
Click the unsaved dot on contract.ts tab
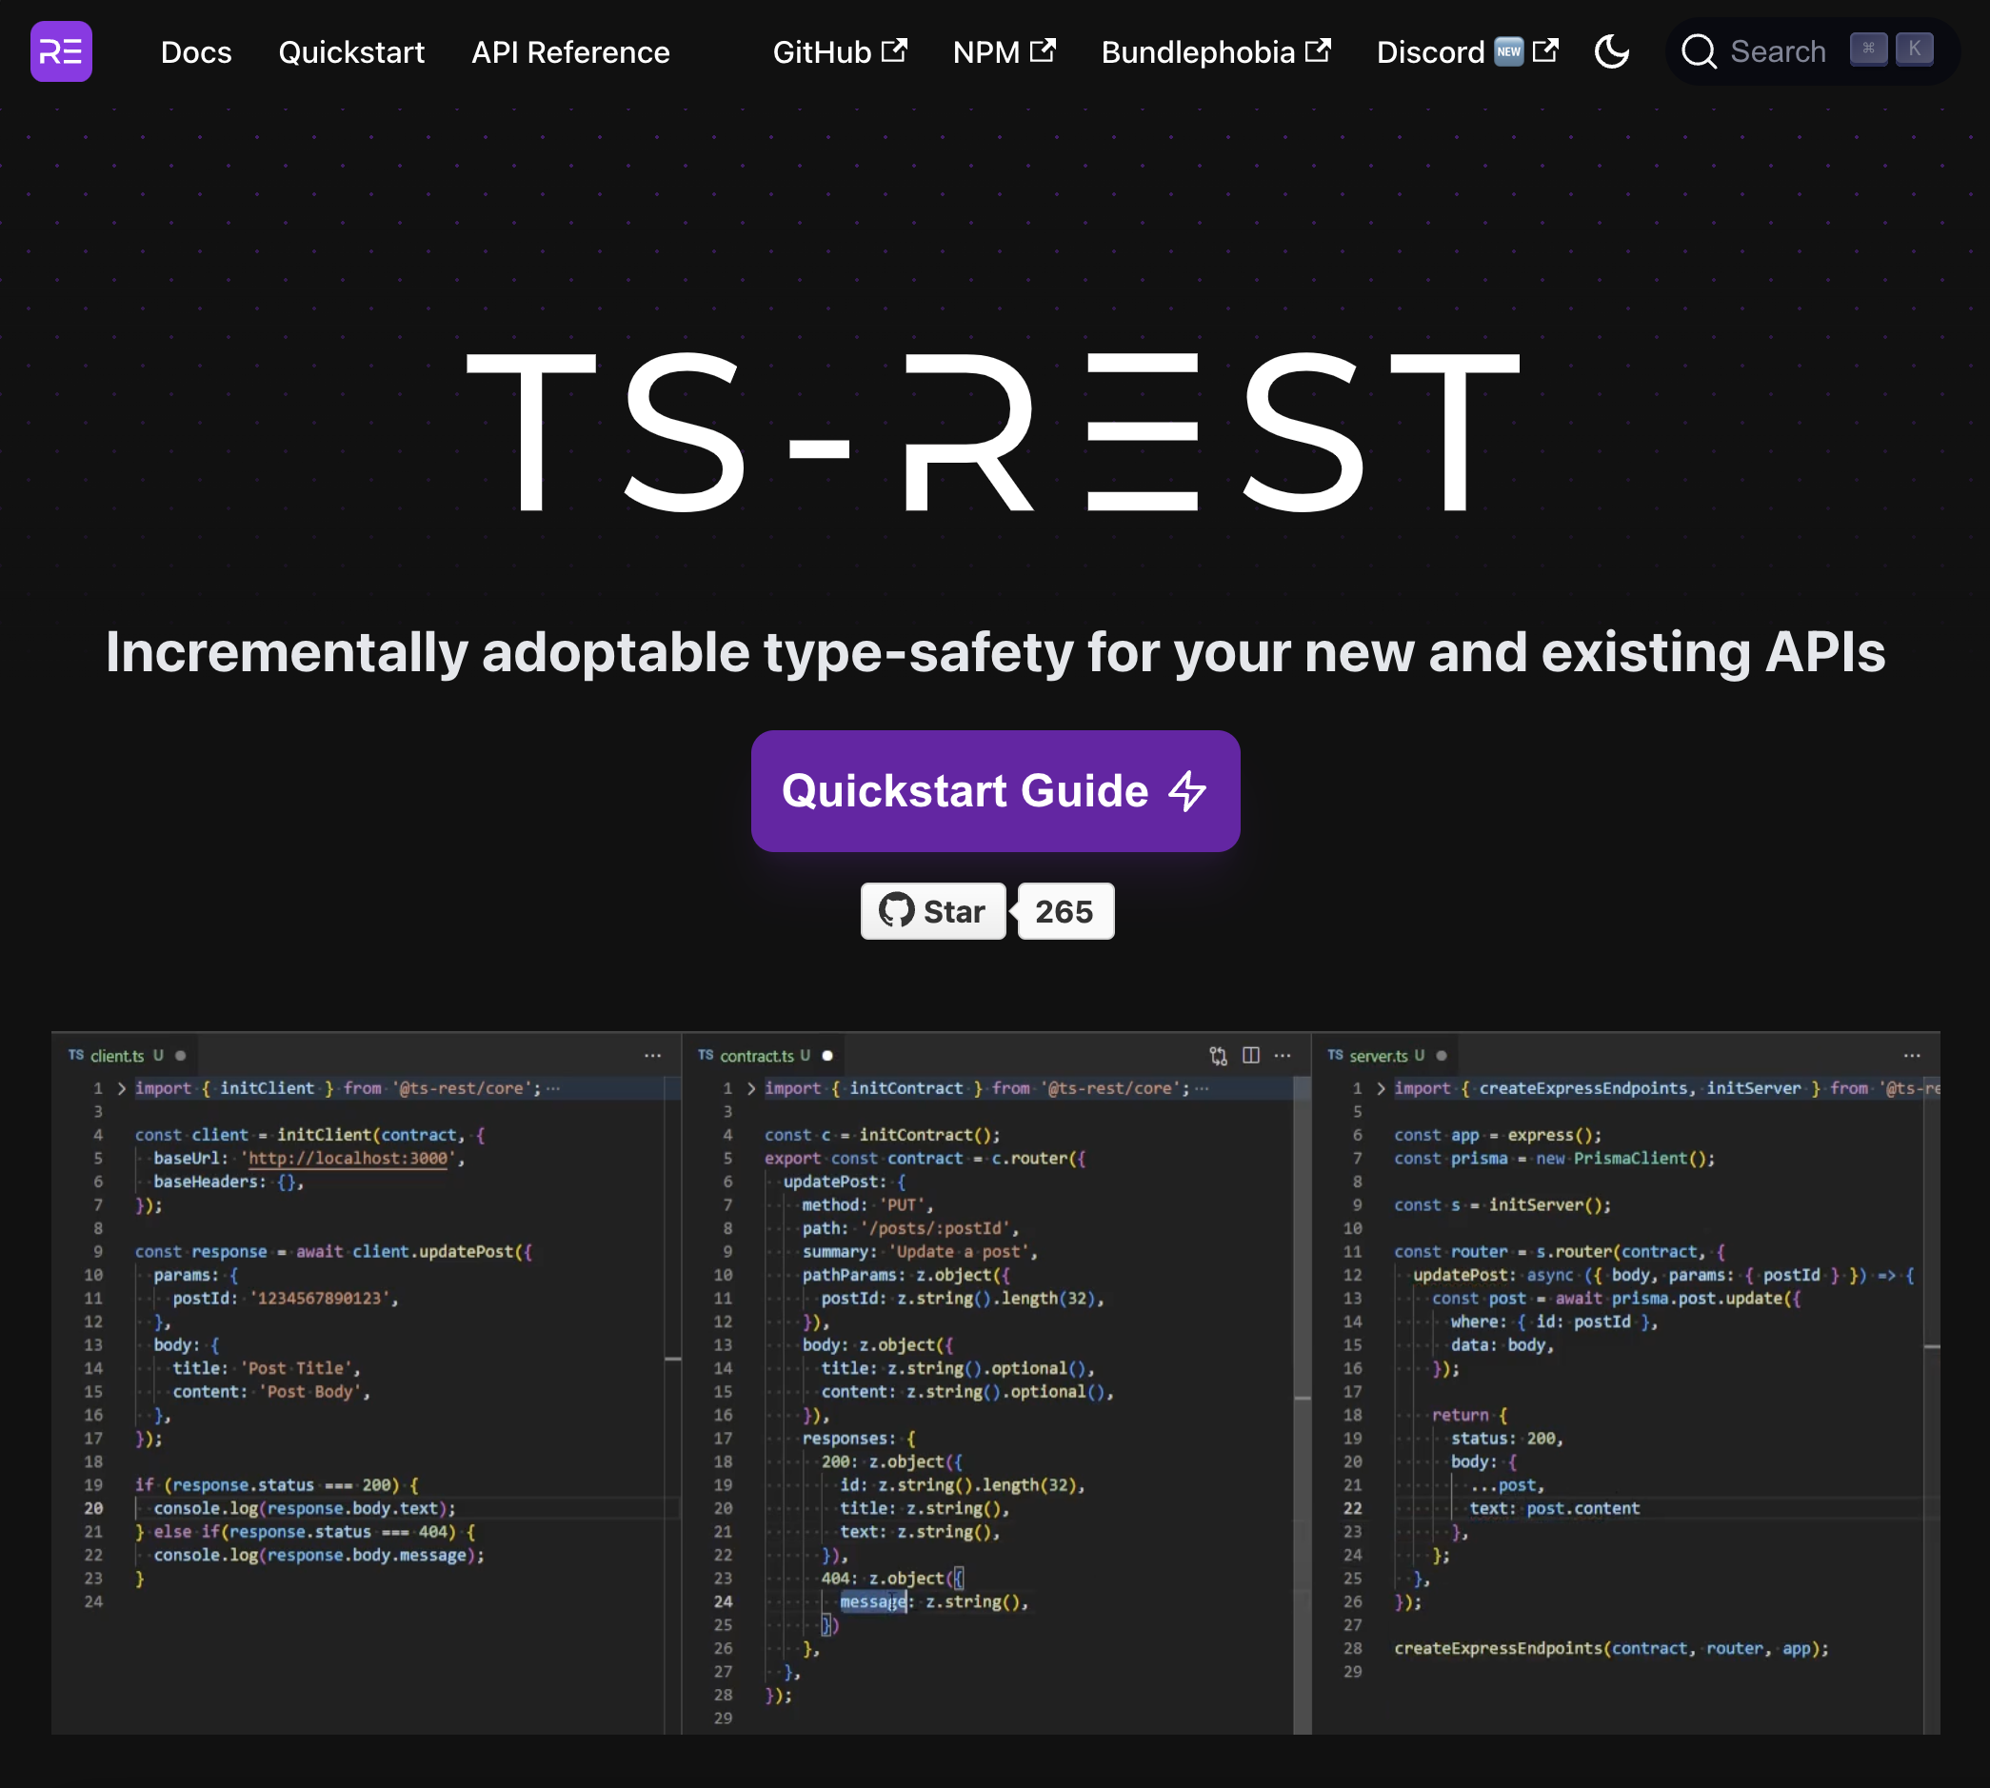click(827, 1055)
